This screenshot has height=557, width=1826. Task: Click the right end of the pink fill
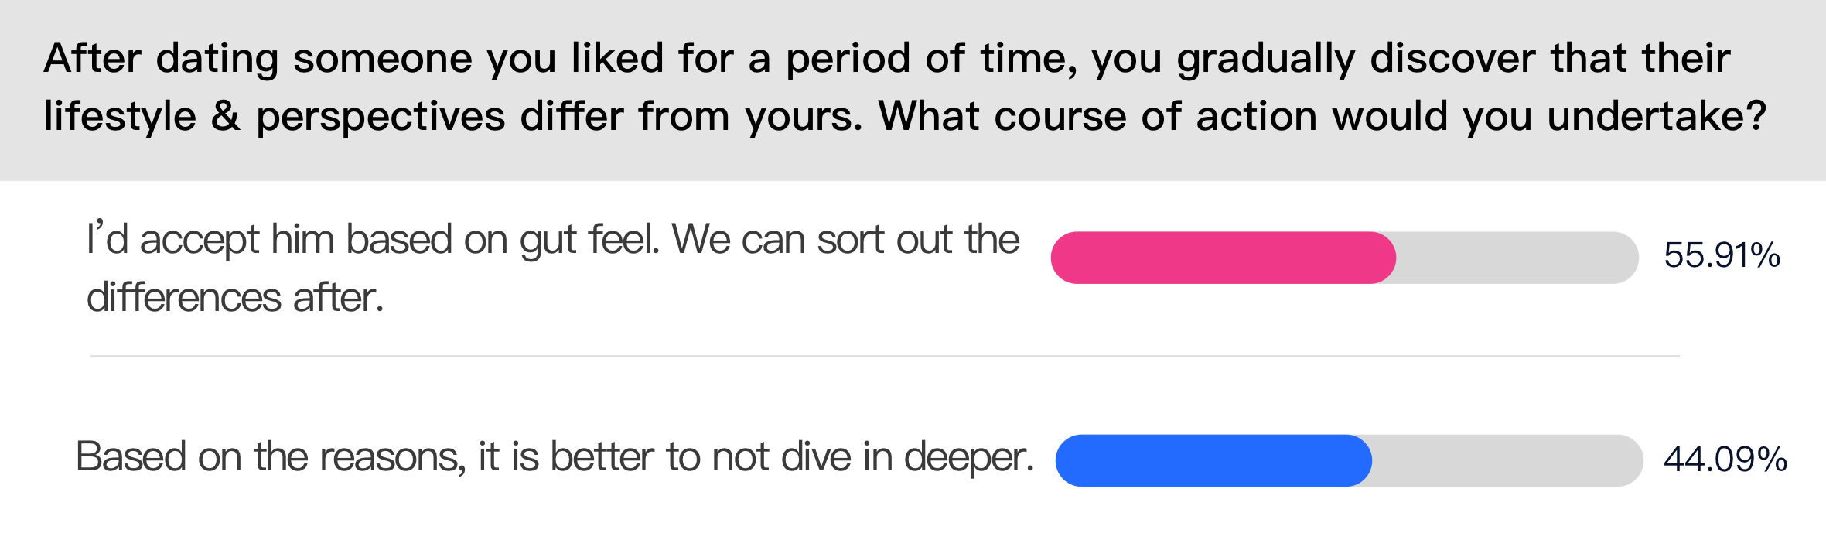click(1384, 258)
